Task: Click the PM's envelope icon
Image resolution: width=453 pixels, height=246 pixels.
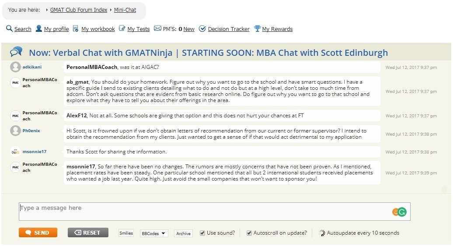Action: point(157,29)
